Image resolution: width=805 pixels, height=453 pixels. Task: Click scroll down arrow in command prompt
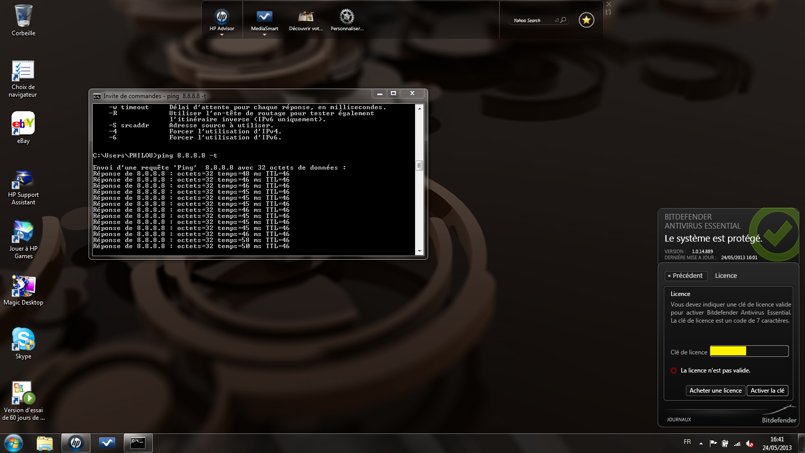[x=419, y=251]
